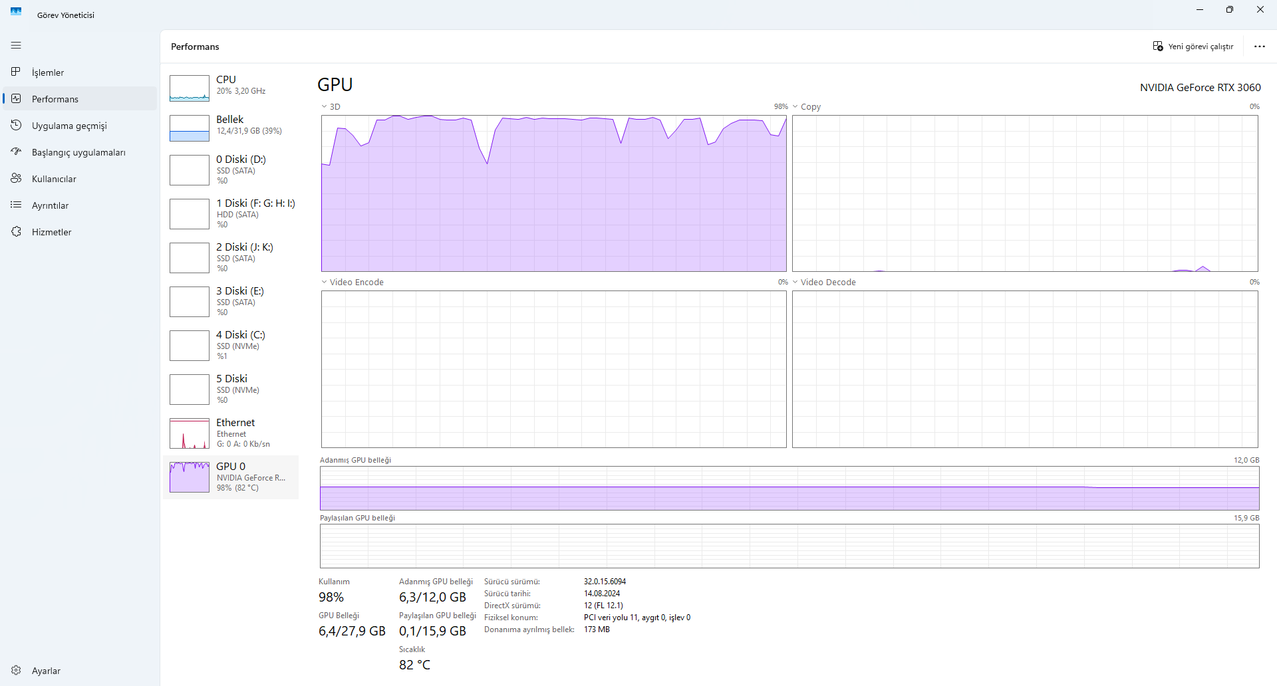Open Uygulama geçmişi history icon
Image resolution: width=1277 pixels, height=686 pixels.
tap(16, 125)
